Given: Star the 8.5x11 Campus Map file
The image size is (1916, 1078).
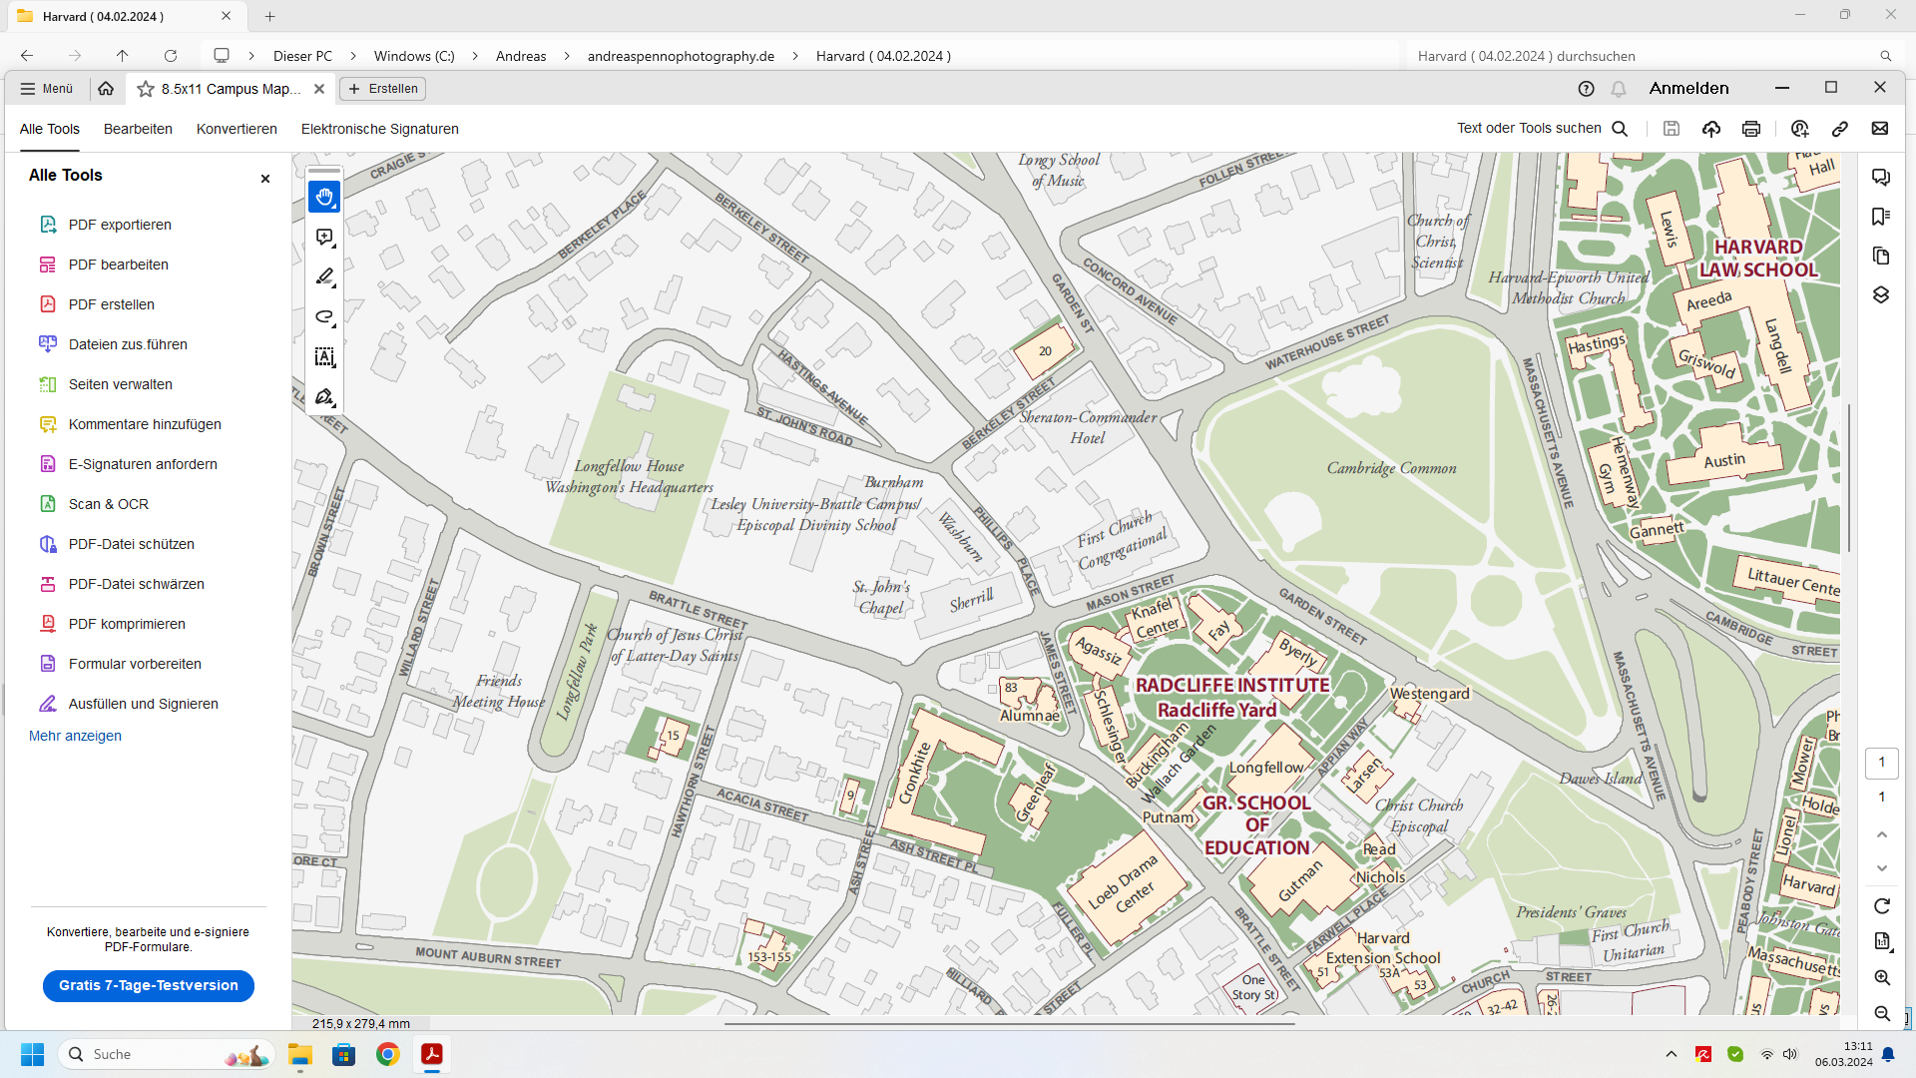Looking at the screenshot, I should click(146, 89).
